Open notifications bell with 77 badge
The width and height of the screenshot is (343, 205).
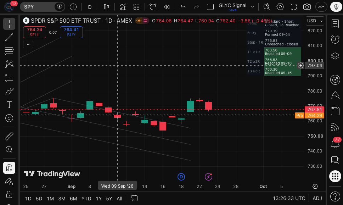335,143
